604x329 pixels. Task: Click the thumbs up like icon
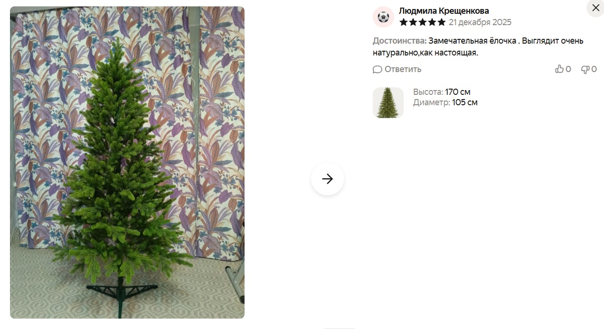click(x=559, y=69)
